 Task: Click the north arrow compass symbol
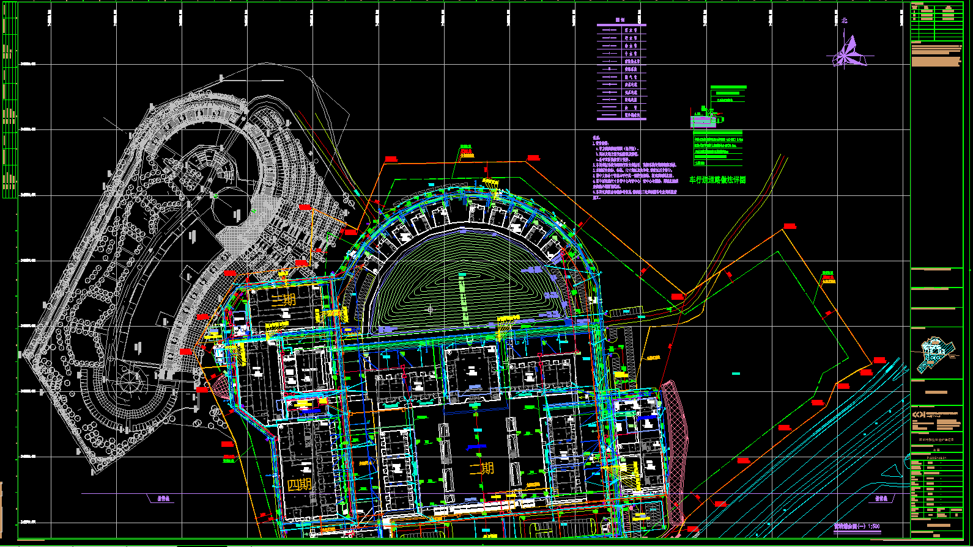point(848,53)
